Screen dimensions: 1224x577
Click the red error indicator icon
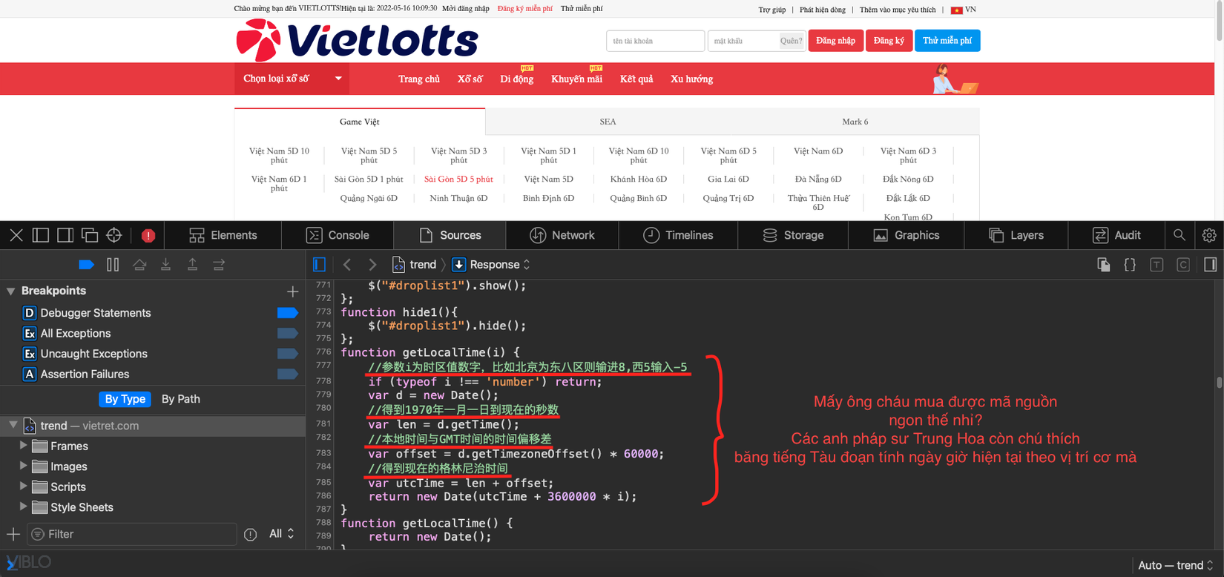click(x=148, y=236)
